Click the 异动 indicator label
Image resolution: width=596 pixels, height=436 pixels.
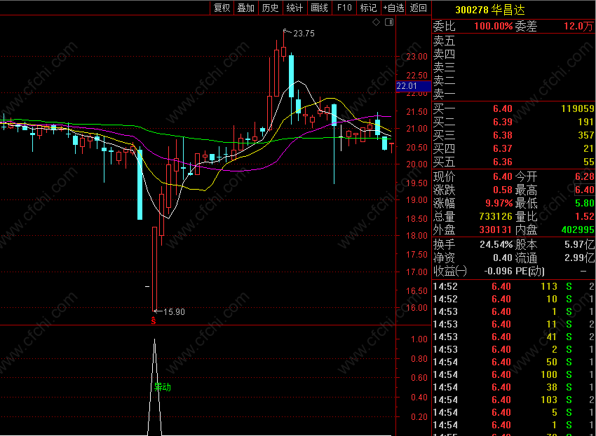(162, 387)
